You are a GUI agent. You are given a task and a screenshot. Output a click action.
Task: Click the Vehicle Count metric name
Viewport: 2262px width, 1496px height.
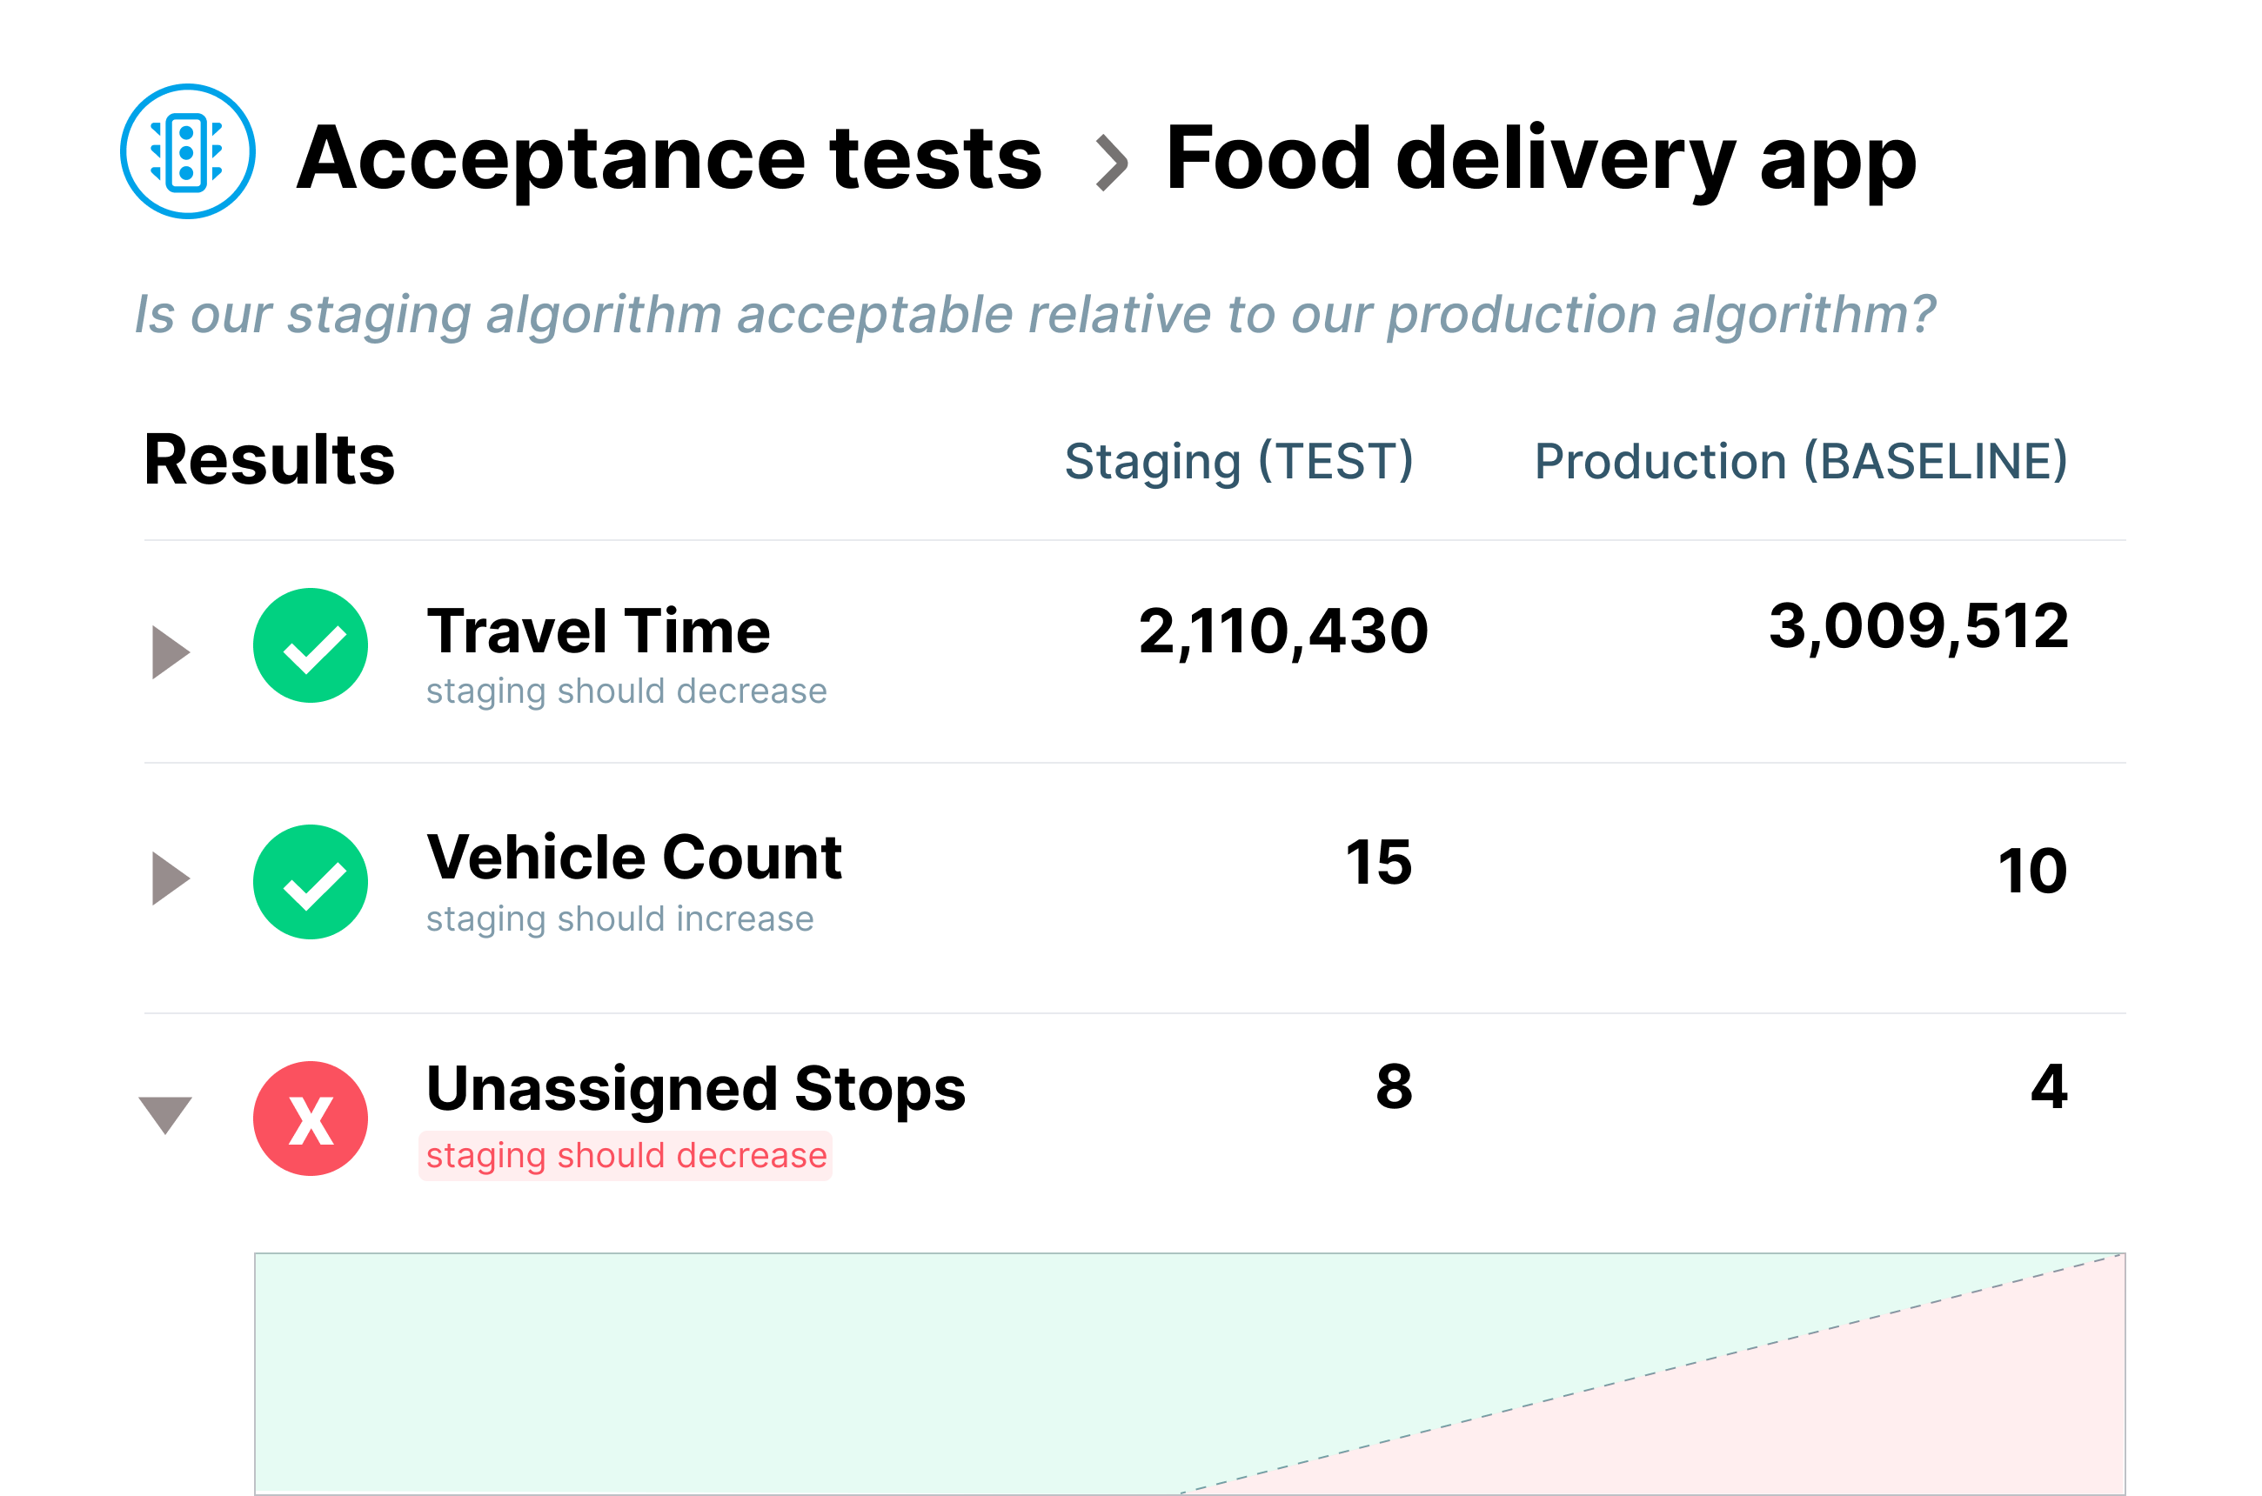point(633,857)
